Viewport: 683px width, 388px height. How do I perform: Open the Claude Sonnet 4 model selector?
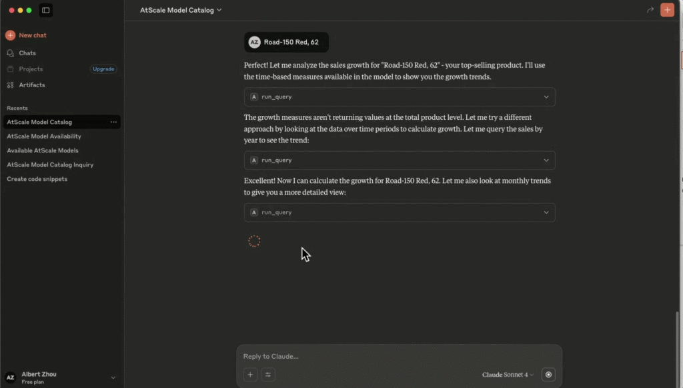[508, 375]
